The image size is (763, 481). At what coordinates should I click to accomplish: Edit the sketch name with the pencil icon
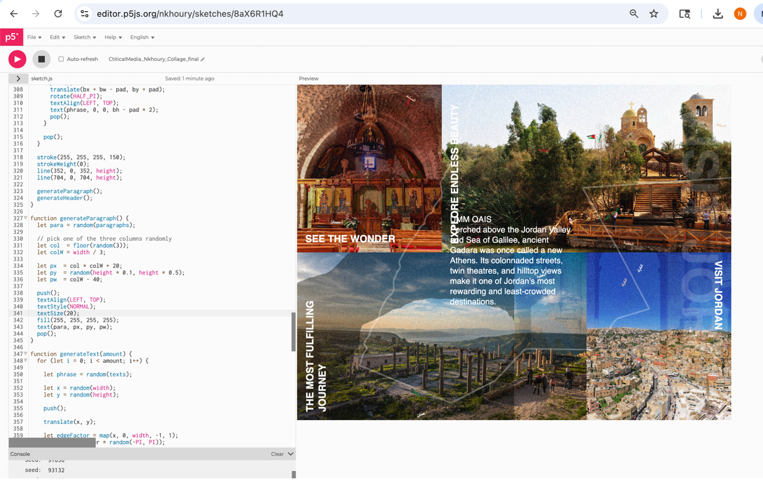[203, 59]
